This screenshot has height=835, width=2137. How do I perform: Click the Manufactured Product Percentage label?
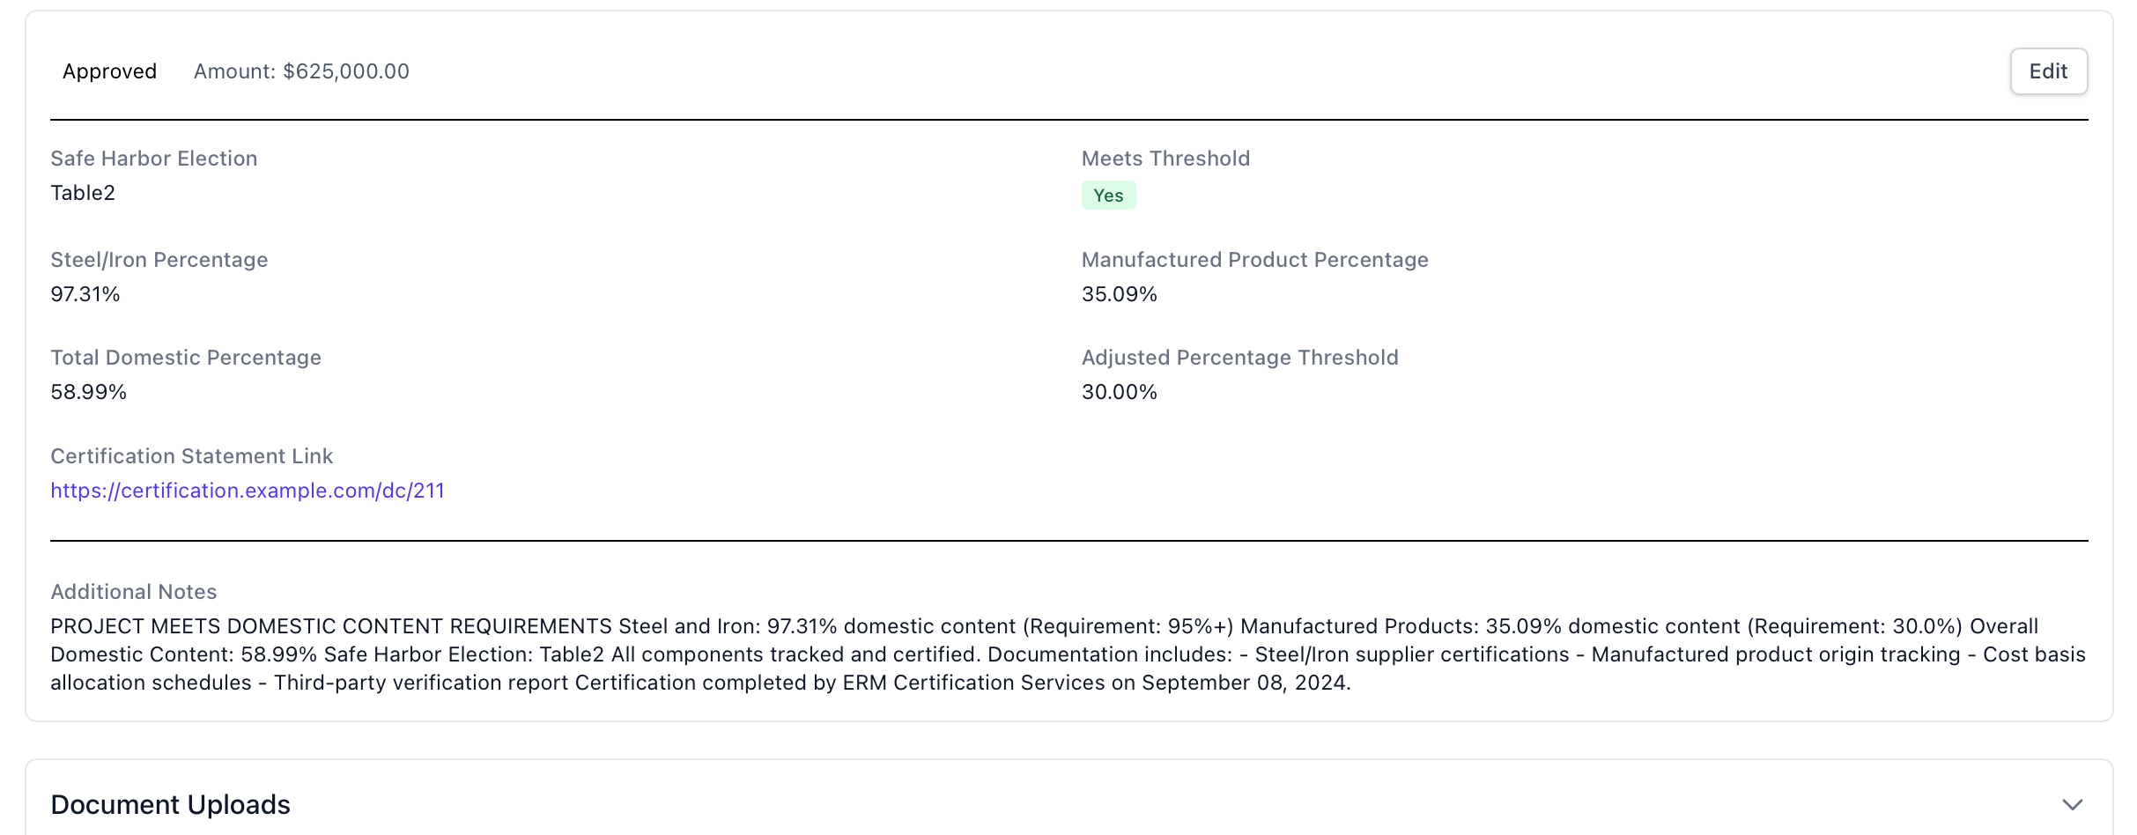1254,260
